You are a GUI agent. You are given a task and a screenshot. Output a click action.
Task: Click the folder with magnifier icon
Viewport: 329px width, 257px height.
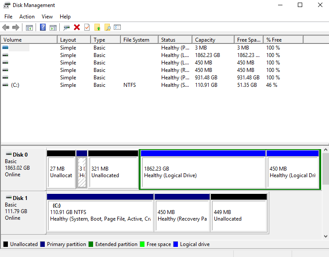click(107, 27)
